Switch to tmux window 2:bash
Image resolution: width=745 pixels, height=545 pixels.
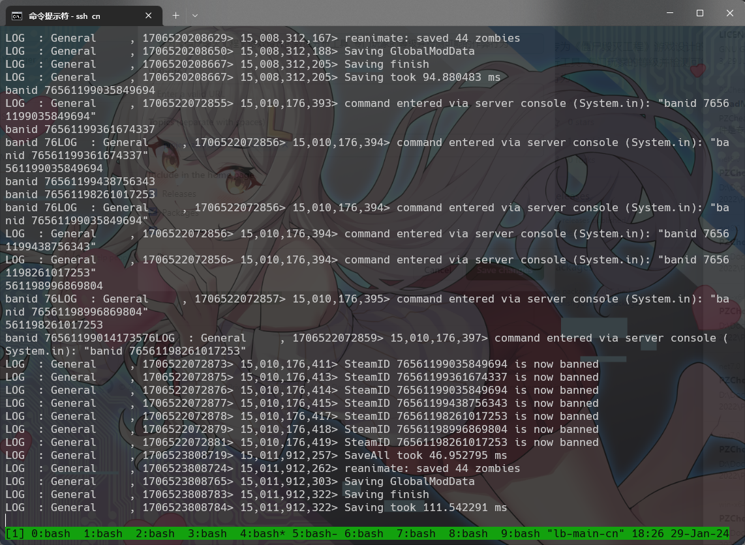click(155, 534)
